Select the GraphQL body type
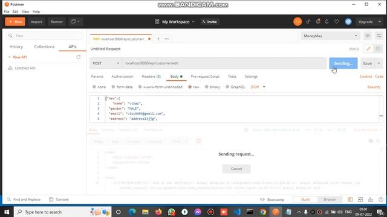 [x=235, y=87]
